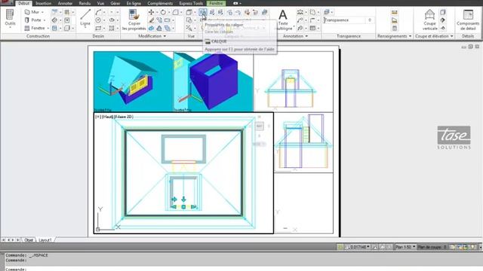
Task: Click Copier les propriétés match properties tool
Action: 134,20
